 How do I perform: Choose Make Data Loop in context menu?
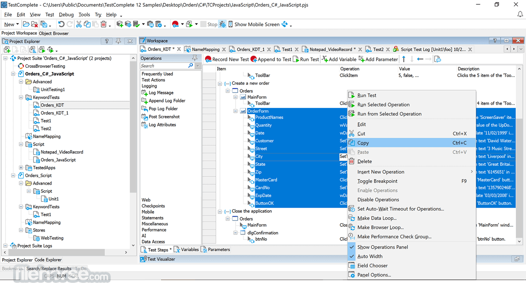pyautogui.click(x=412, y=218)
